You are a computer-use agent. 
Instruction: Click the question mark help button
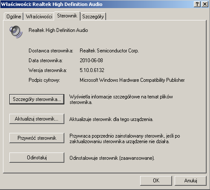pyautogui.click(x=197, y=4)
